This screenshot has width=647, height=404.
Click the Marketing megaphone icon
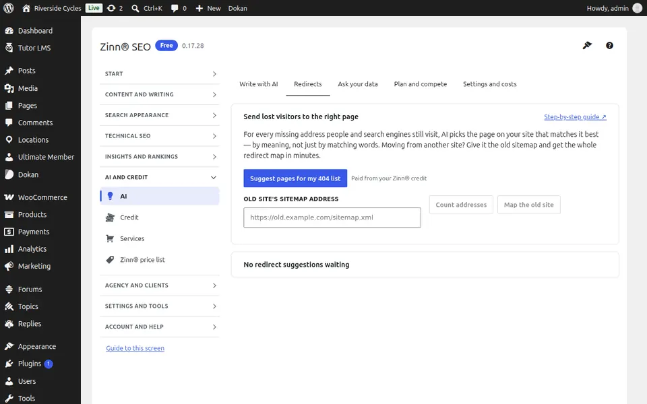(9, 267)
